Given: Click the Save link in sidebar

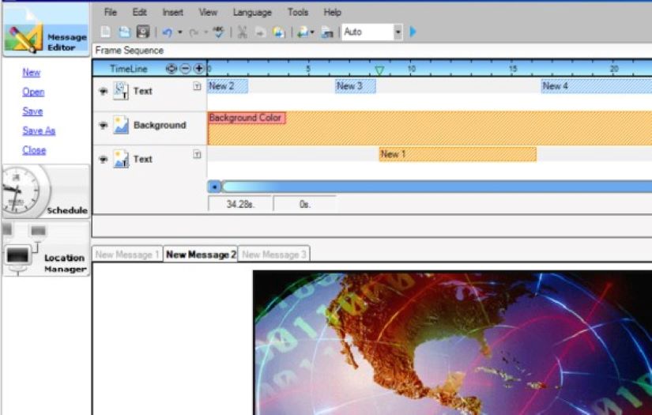Looking at the screenshot, I should tap(32, 111).
